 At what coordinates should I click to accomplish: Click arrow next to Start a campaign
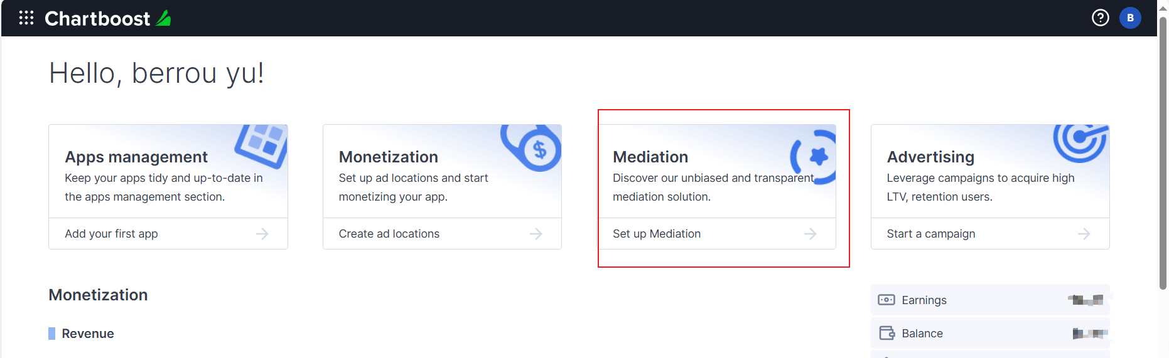1084,234
